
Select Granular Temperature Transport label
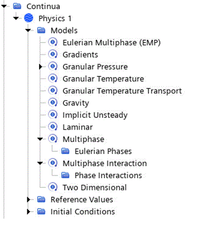click(x=122, y=91)
